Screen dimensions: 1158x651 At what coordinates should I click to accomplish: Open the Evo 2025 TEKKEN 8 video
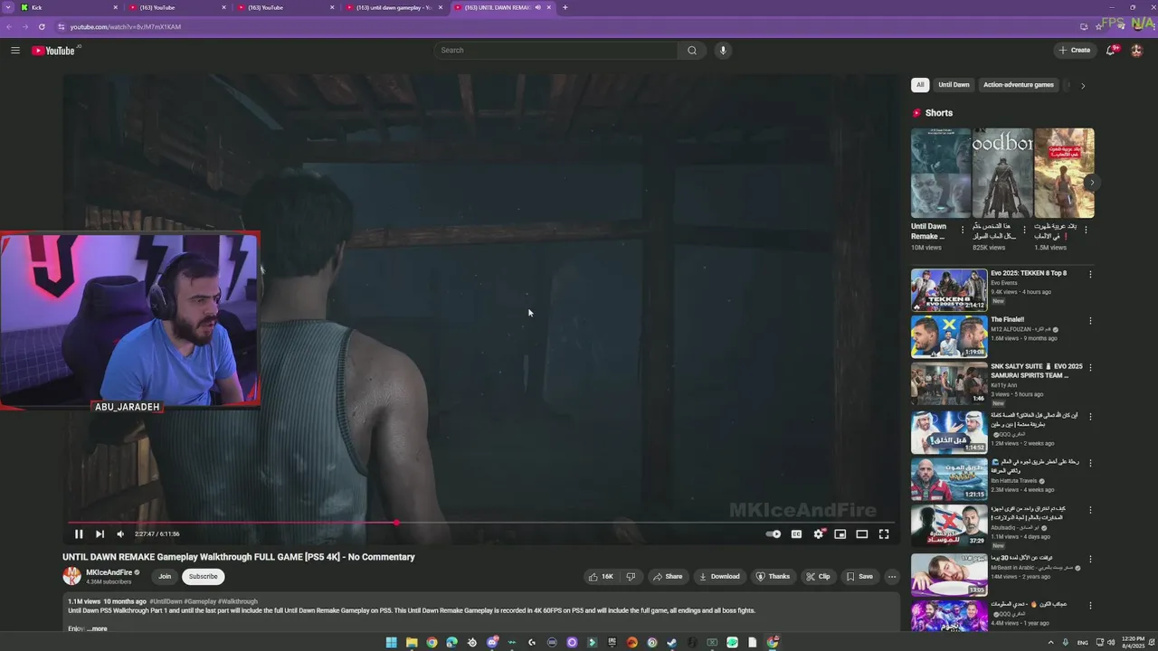tap(949, 290)
